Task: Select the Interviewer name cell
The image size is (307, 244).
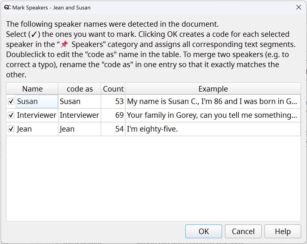Action: [37, 115]
